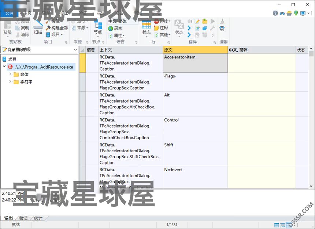Screen dimensions: 315x229
Task: Select the 字符串 folder in tree
Action: 23,82
